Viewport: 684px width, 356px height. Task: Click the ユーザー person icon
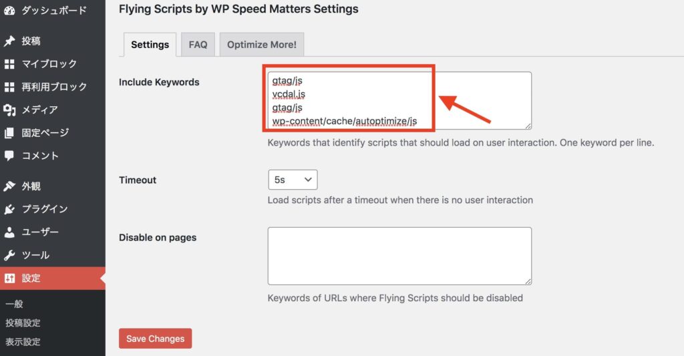point(9,232)
